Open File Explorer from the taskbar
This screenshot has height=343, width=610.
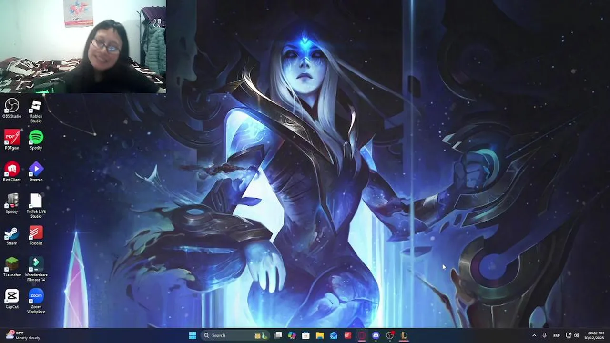tap(320, 335)
